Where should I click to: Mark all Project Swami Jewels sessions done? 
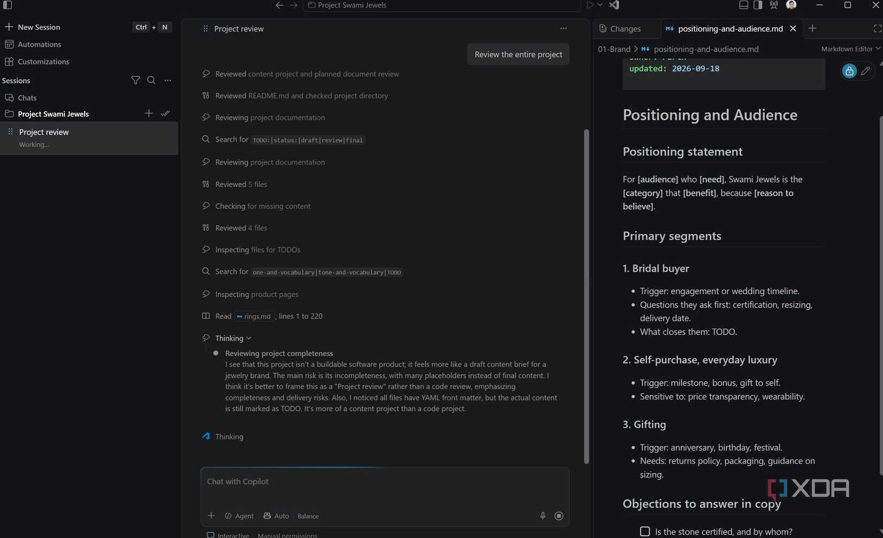tap(165, 113)
